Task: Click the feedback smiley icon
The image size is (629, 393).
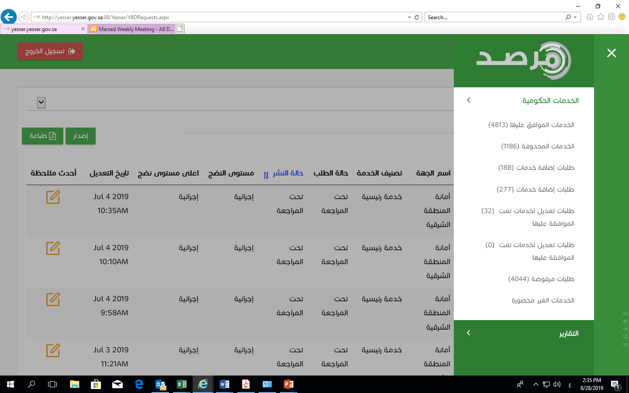Action: tap(622, 17)
